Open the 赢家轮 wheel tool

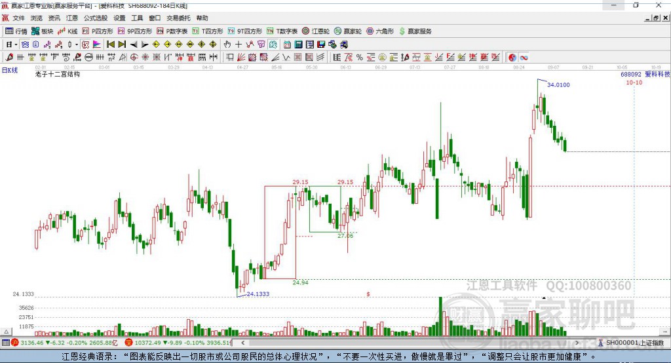coord(348,31)
